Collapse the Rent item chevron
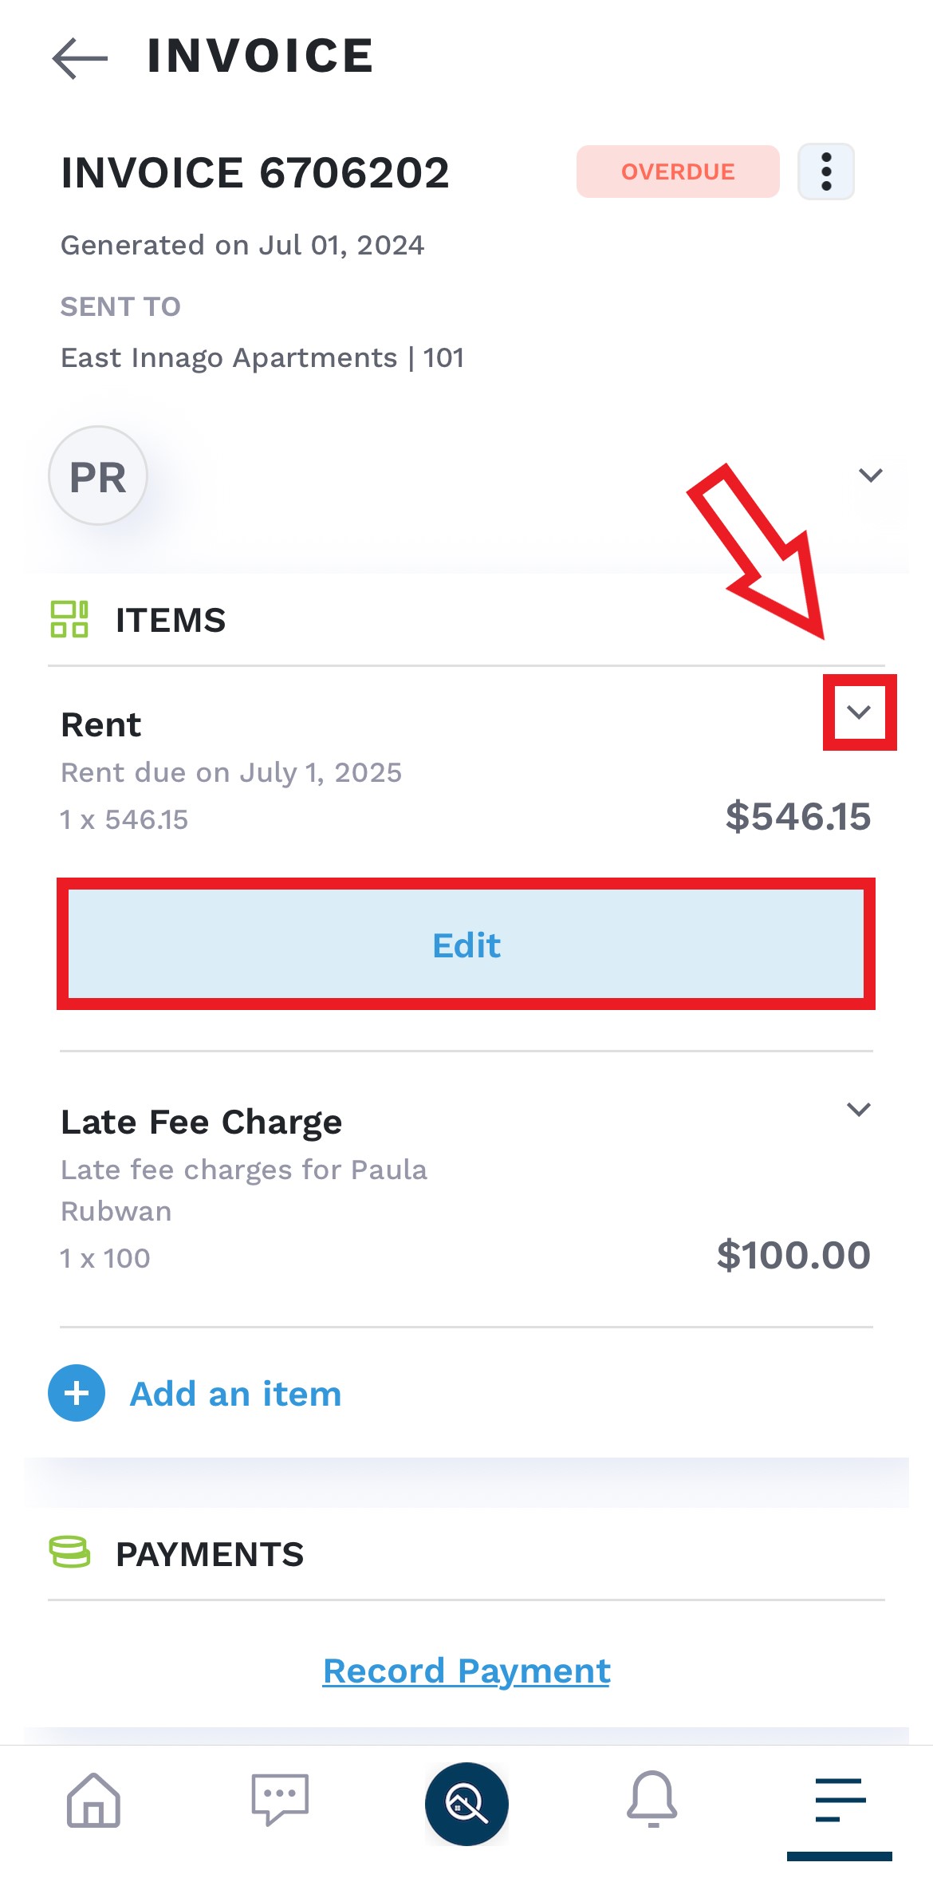Screen dimensions: 933x1882 [859, 712]
